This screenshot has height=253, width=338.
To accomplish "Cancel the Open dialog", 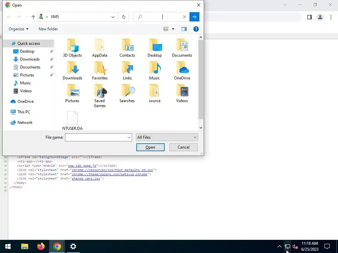I will [x=184, y=147].
